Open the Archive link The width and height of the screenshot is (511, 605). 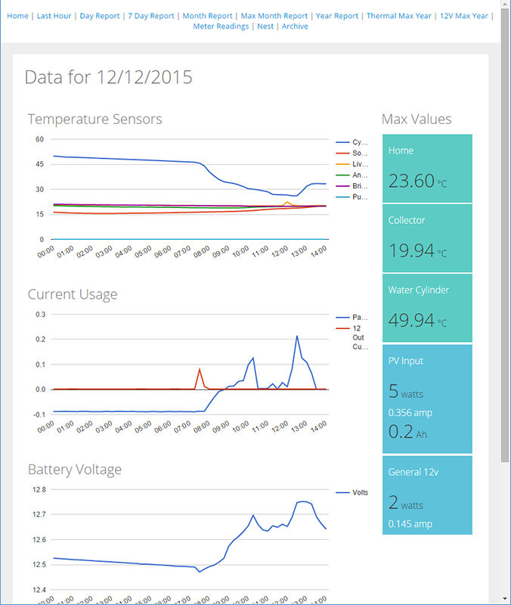pyautogui.click(x=295, y=26)
